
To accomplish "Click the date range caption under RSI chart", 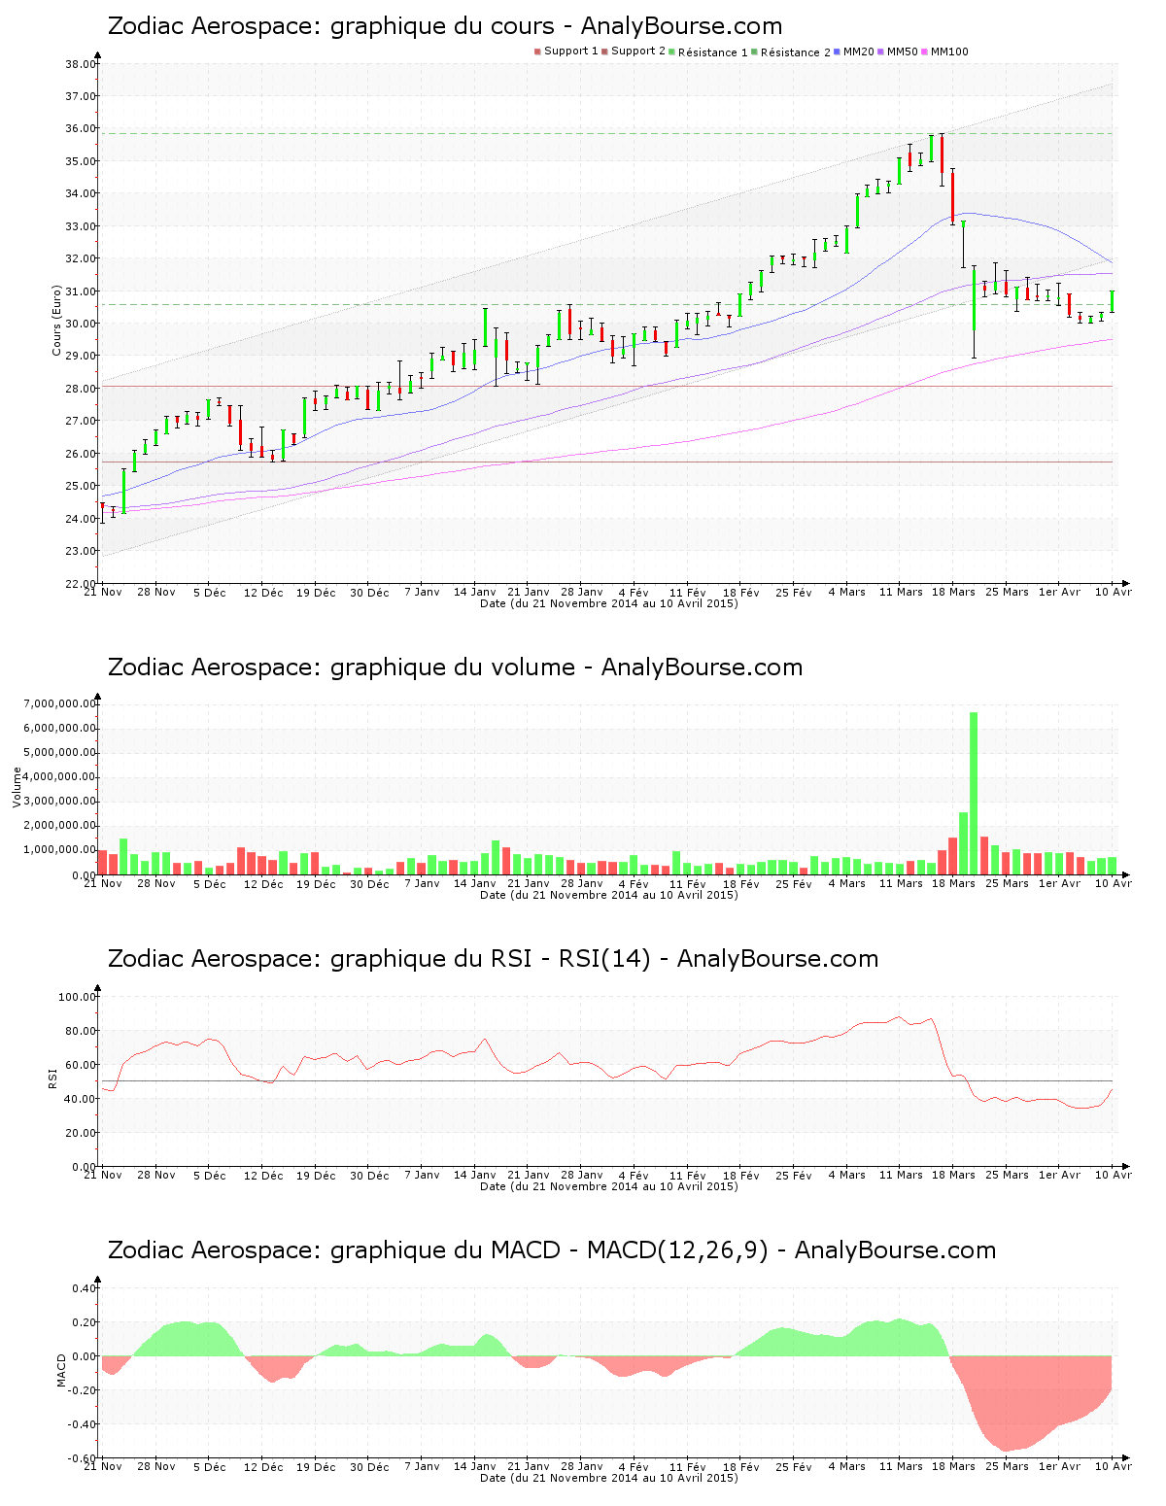I will 609,1186.
